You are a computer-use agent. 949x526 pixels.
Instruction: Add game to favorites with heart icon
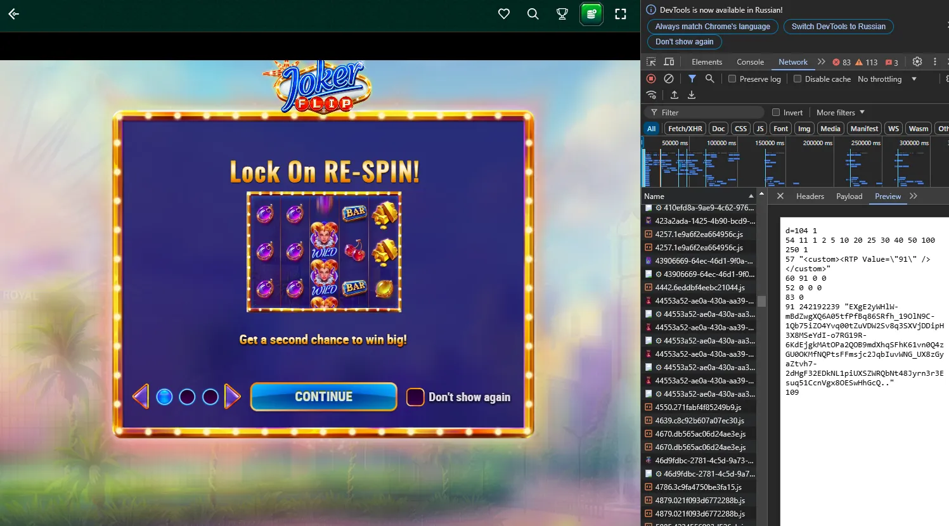tap(504, 14)
